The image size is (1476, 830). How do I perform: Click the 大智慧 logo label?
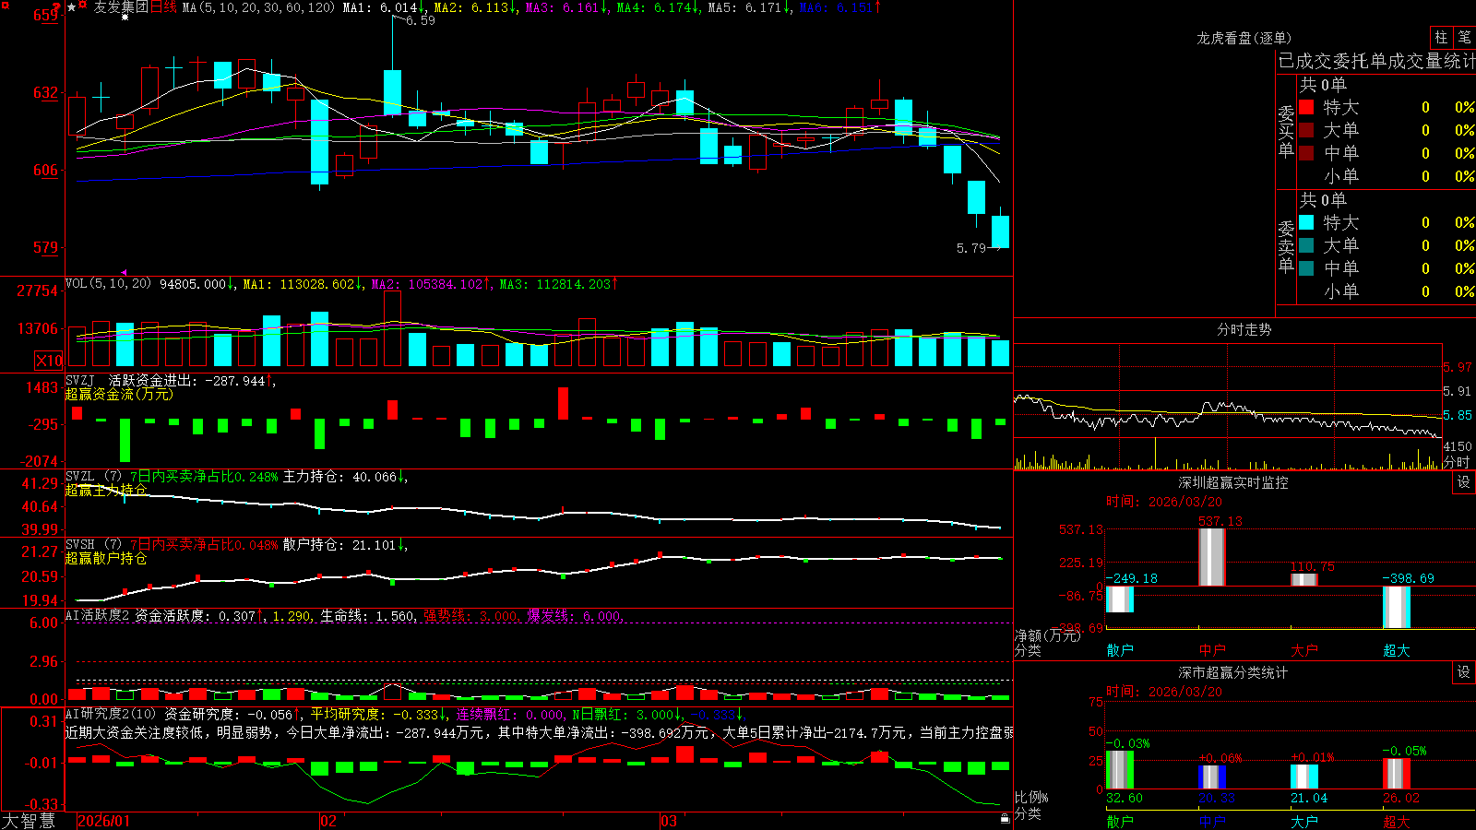pyautogui.click(x=29, y=821)
